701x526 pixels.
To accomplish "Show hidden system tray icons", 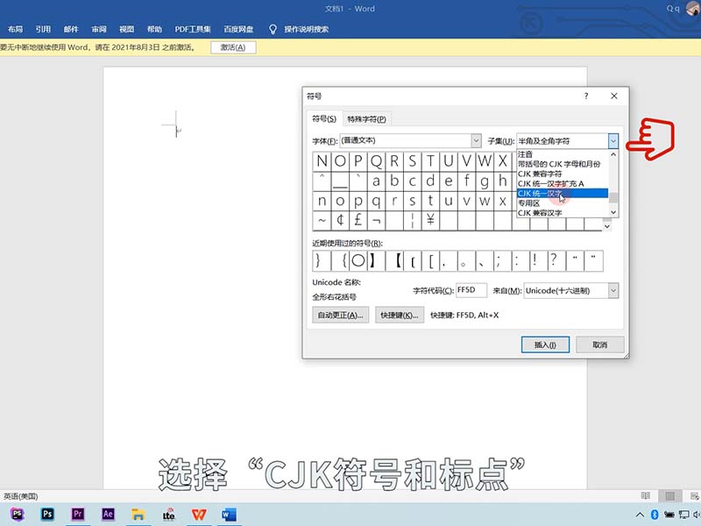I will pyautogui.click(x=641, y=515).
